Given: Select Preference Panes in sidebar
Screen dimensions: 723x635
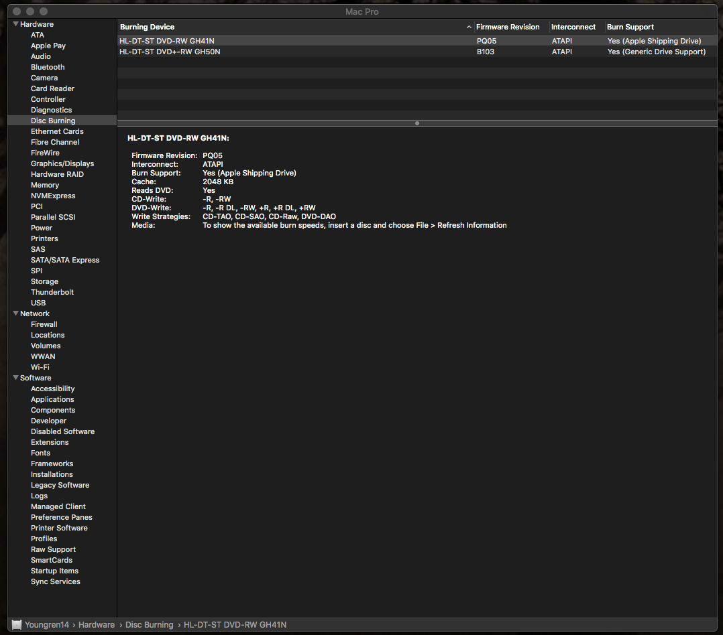Looking at the screenshot, I should point(61,517).
